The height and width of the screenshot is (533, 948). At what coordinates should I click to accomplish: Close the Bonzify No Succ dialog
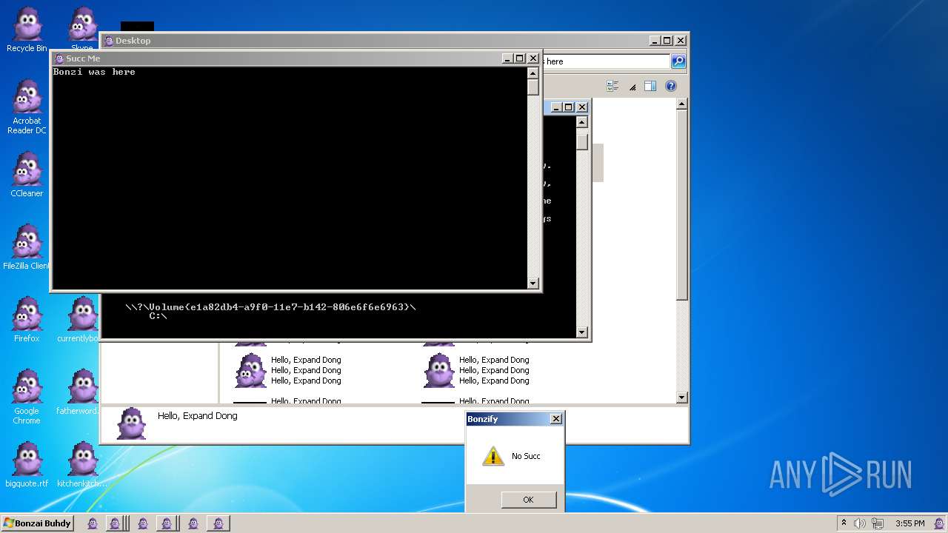556,419
